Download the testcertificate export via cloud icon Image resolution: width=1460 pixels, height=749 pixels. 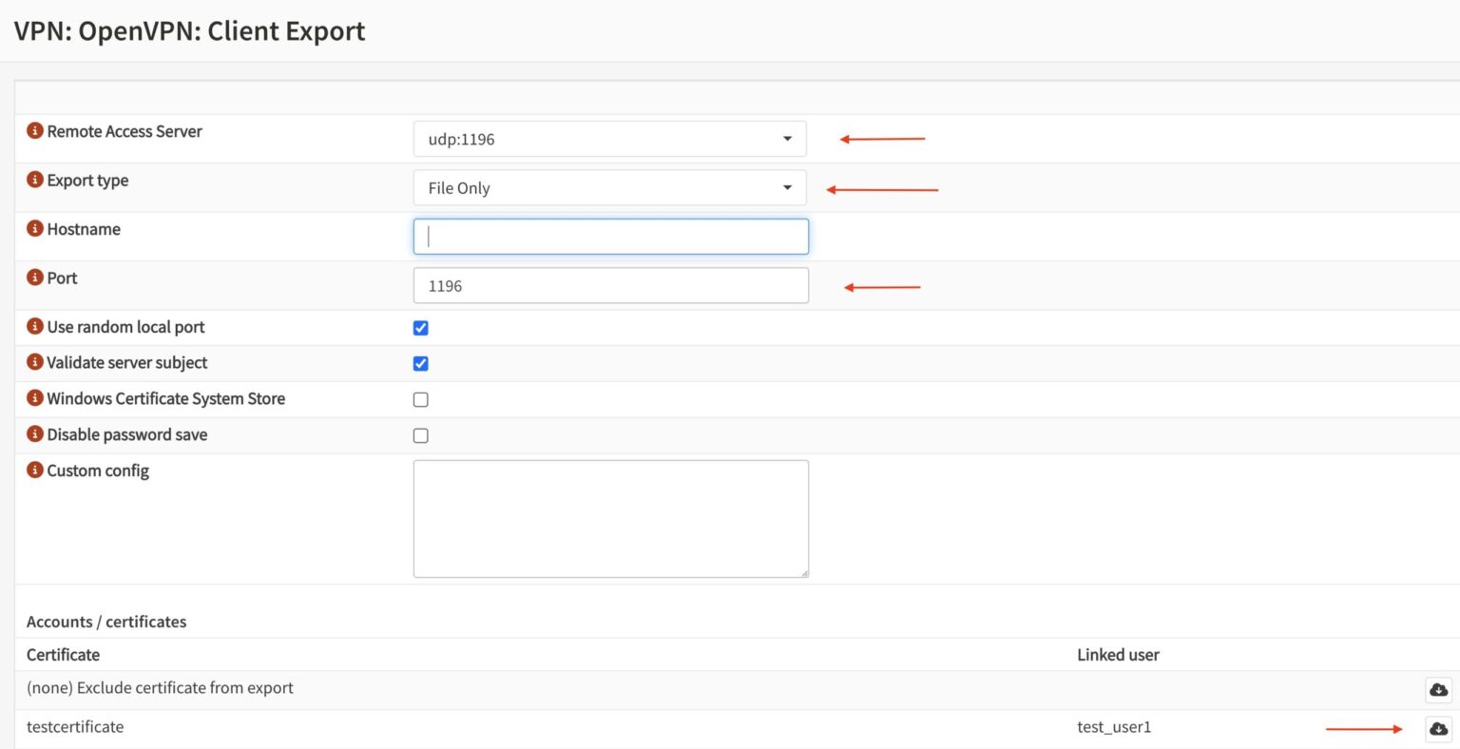1437,728
